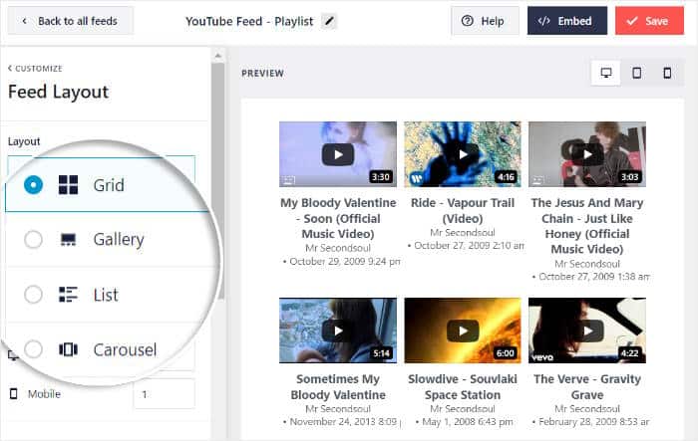Click the sidebar vertical scrollbar thumb
Screen dimensions: 698x441
pos(218,180)
